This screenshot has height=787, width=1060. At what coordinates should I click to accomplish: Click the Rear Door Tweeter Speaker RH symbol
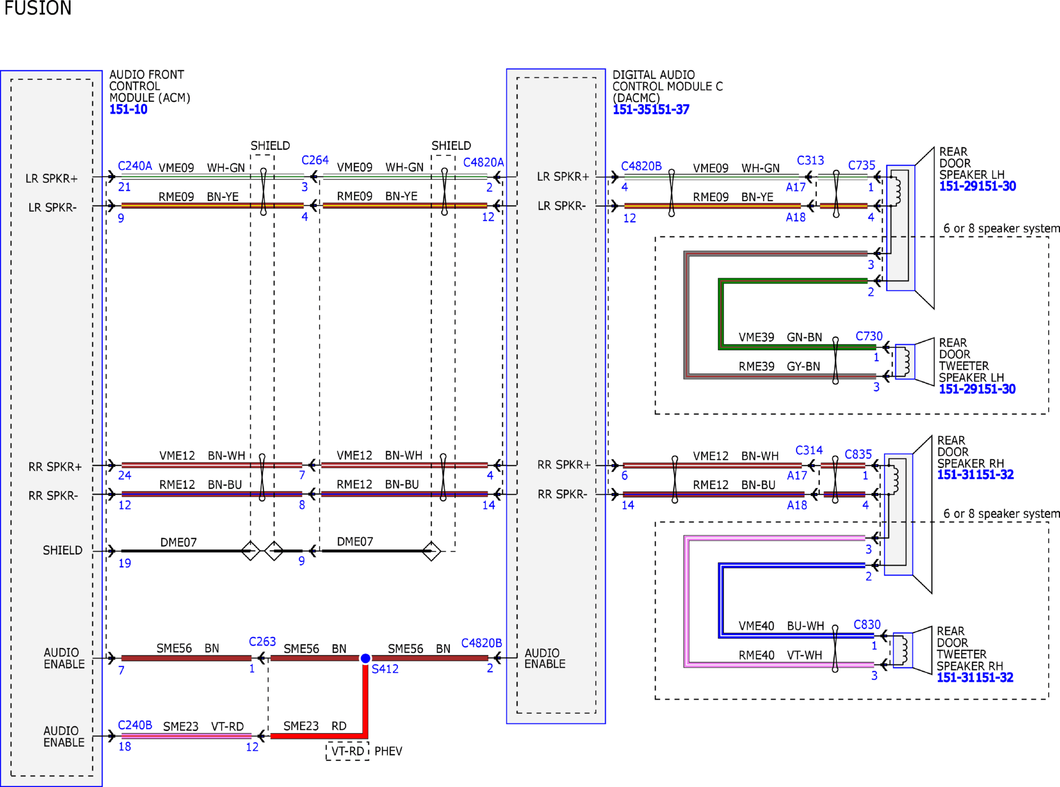[x=912, y=650]
